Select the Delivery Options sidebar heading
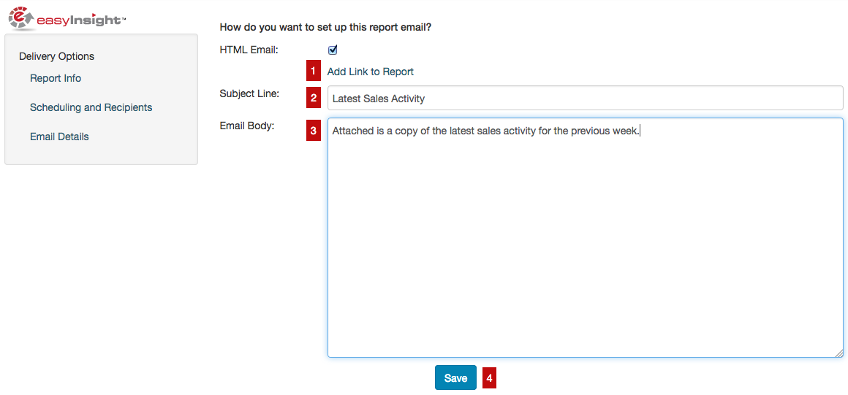The width and height of the screenshot is (848, 395). click(56, 56)
